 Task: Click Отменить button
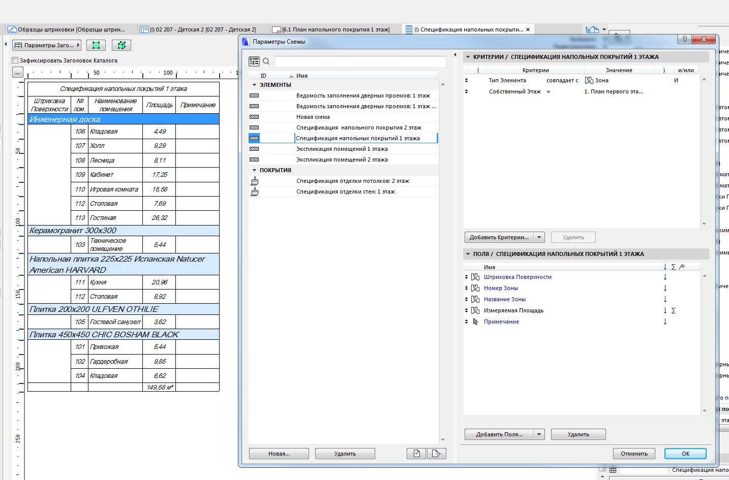click(634, 454)
